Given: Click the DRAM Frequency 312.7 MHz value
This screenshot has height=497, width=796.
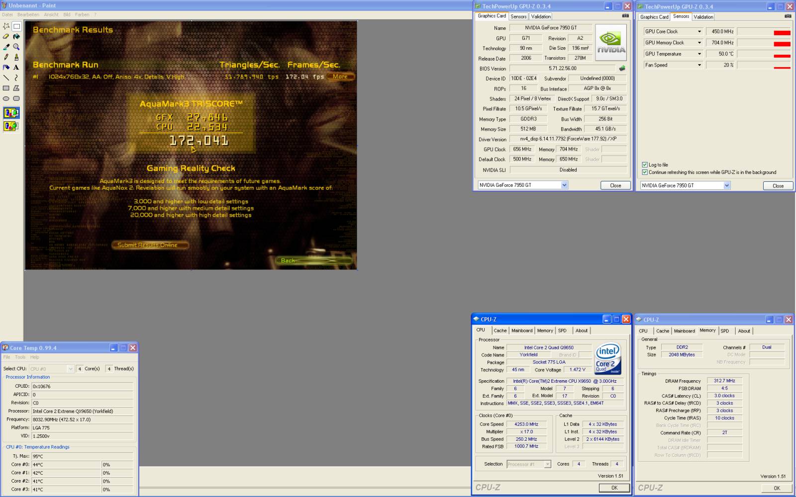Looking at the screenshot, I should tap(724, 381).
